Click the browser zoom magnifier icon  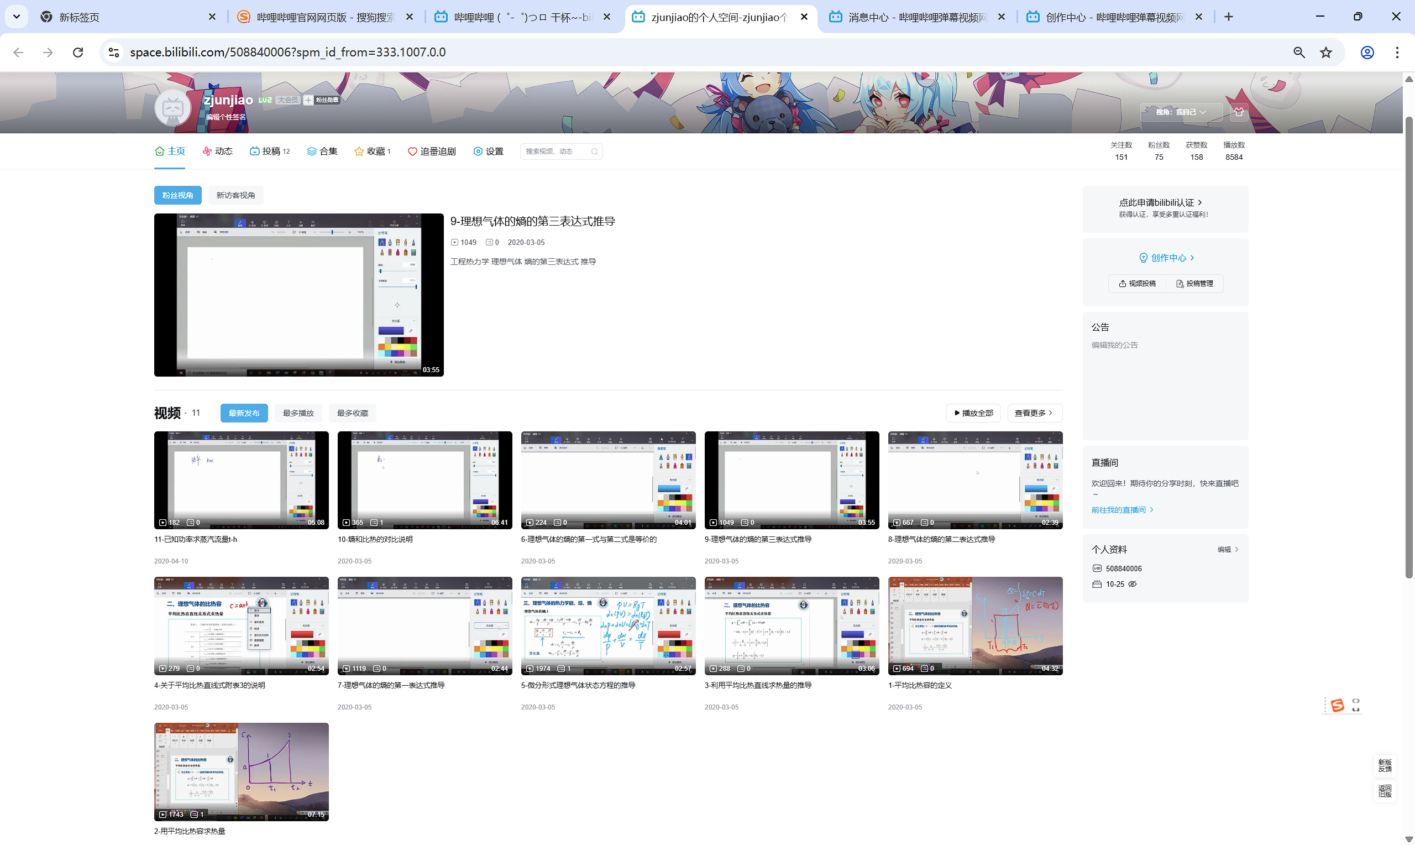(1299, 53)
